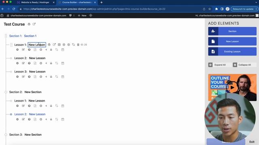Switch to Website is Ready Hostinger tab
The image size is (259, 145).
pos(36,2)
